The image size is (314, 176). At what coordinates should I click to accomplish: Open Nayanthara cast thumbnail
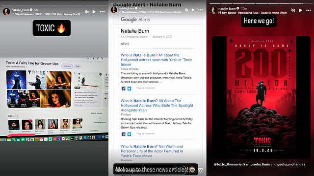point(65,124)
